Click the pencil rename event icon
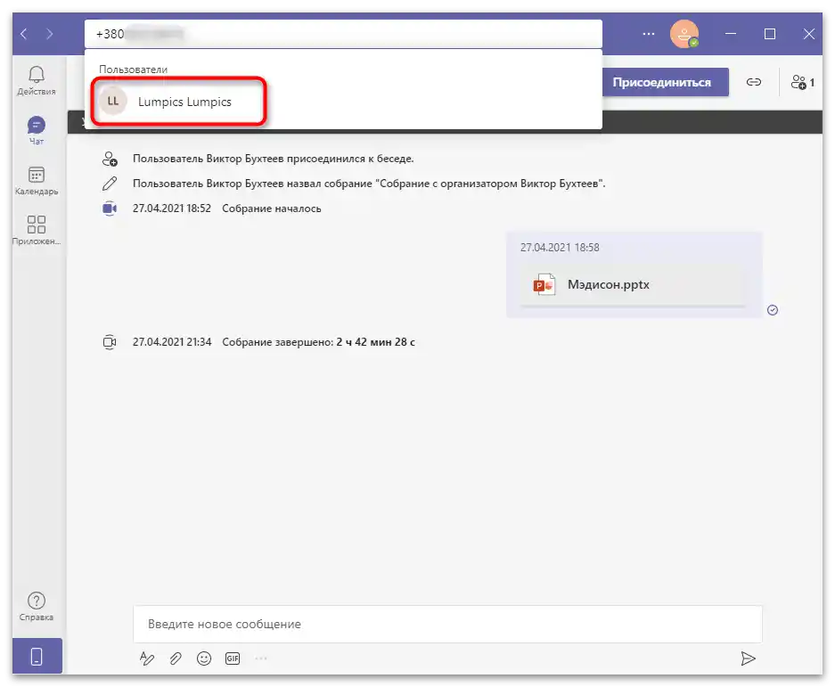 click(x=110, y=184)
